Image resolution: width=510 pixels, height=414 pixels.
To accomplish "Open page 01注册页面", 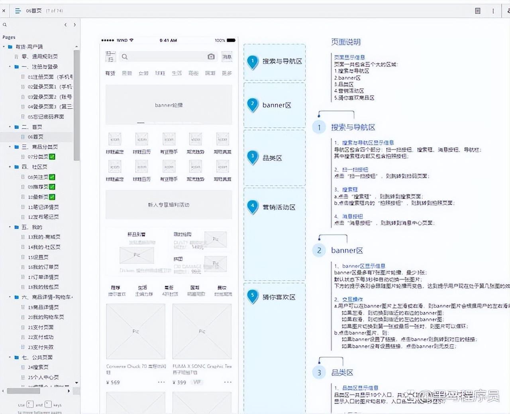I will point(50,77).
